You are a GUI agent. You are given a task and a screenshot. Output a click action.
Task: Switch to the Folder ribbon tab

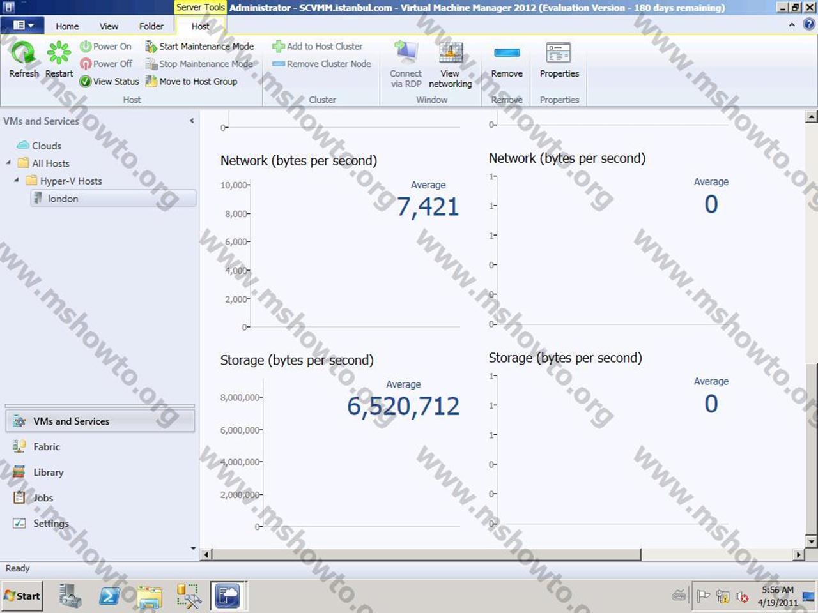pyautogui.click(x=151, y=26)
